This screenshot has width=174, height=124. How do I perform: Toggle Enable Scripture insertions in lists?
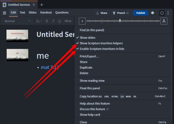click(123, 49)
